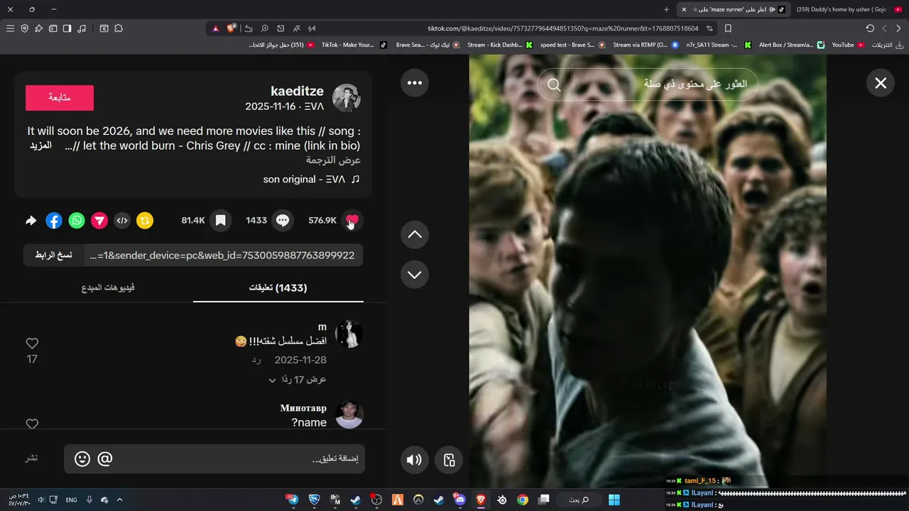Viewport: 909px width, 511px height.
Task: Open the Brave VPN shield icon
Action: pos(24,28)
